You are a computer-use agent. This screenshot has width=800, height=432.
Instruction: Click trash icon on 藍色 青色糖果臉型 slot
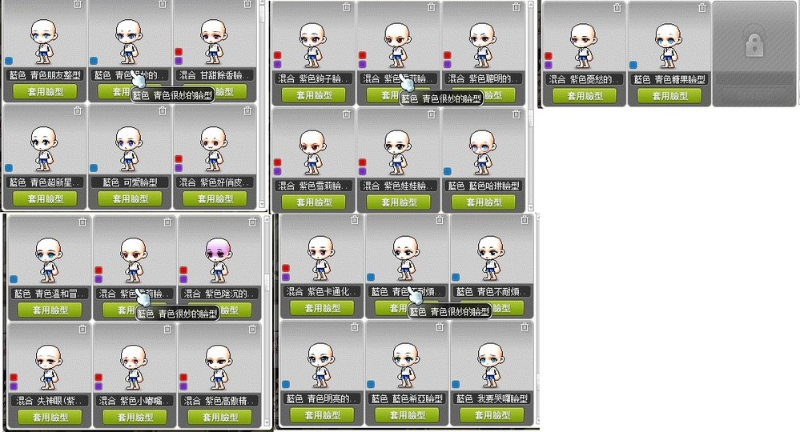tap(702, 8)
